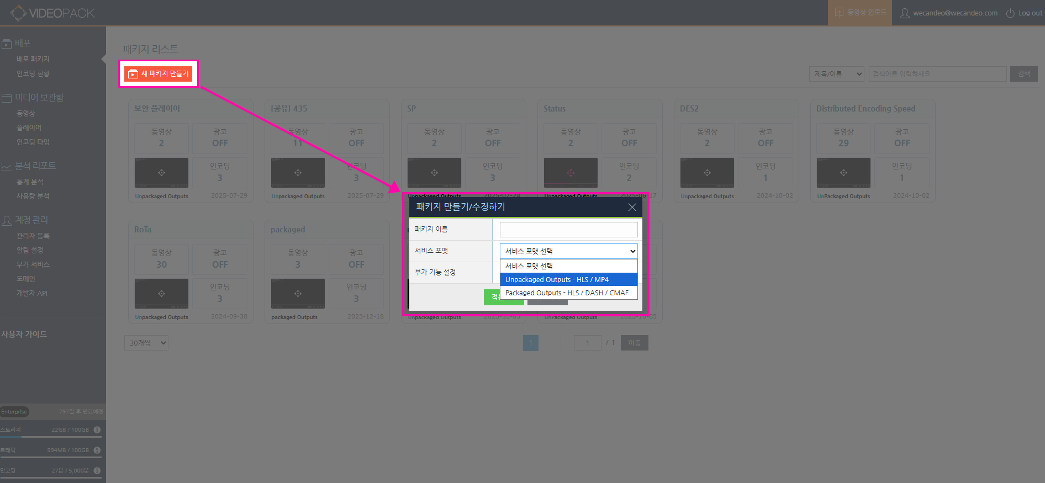The width and height of the screenshot is (1045, 483).
Task: Click the Log out link
Action: point(1031,13)
